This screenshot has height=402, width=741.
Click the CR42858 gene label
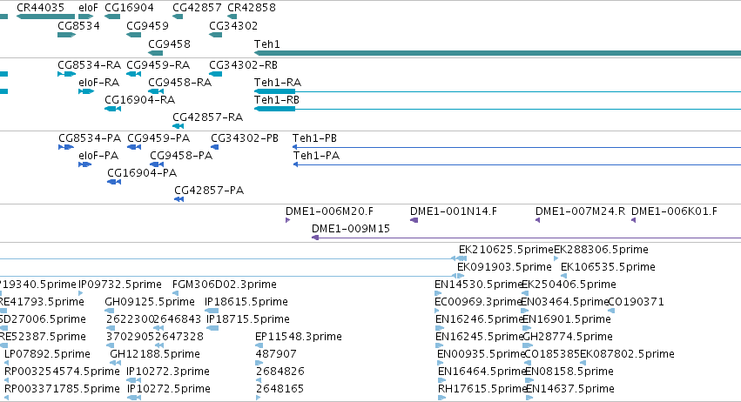point(252,8)
